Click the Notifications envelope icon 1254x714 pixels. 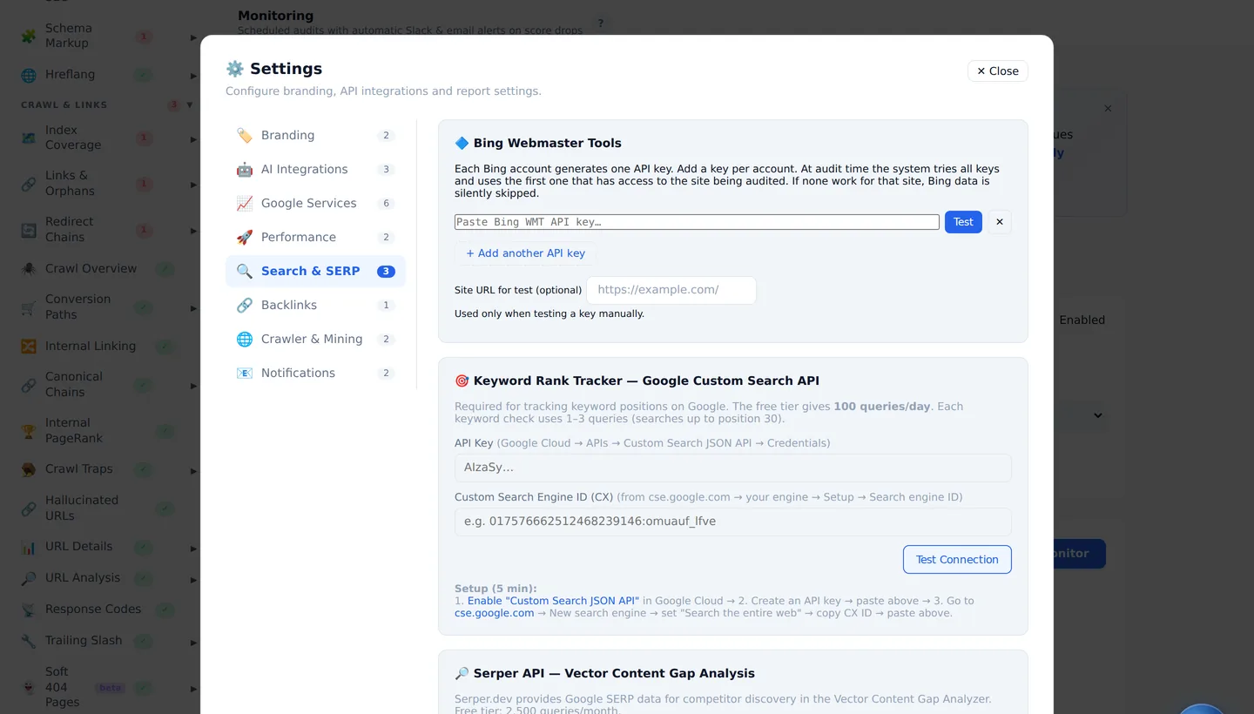pos(245,373)
